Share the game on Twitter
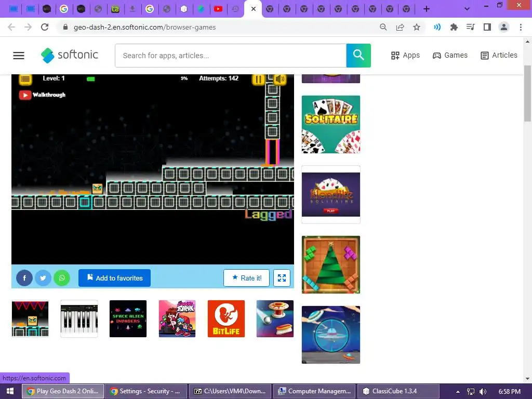The width and height of the screenshot is (532, 399). click(x=43, y=278)
